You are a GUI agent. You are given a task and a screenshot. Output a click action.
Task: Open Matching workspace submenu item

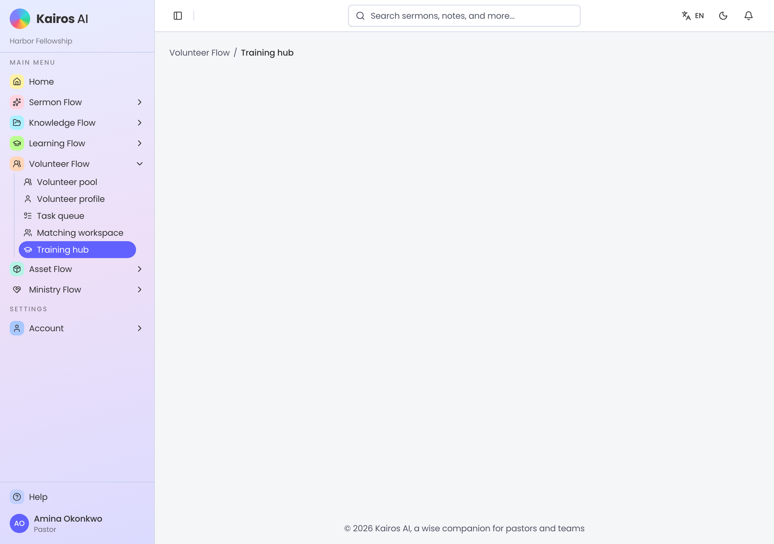coord(77,233)
